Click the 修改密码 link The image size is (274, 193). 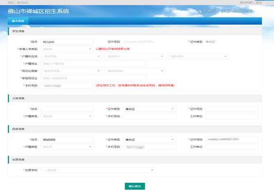246,2
